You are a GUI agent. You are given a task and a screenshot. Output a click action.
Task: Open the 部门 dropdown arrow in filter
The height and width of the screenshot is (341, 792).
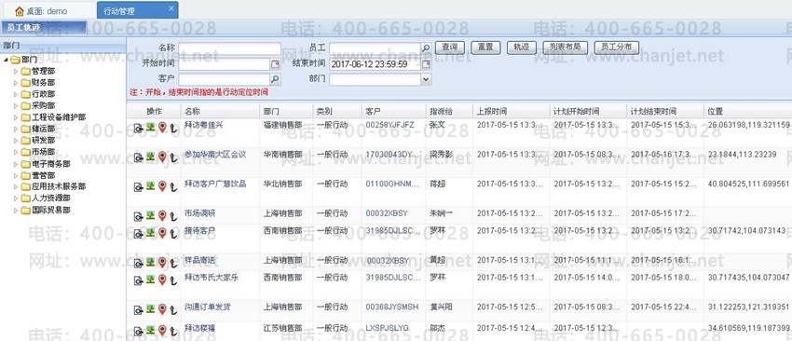click(426, 79)
